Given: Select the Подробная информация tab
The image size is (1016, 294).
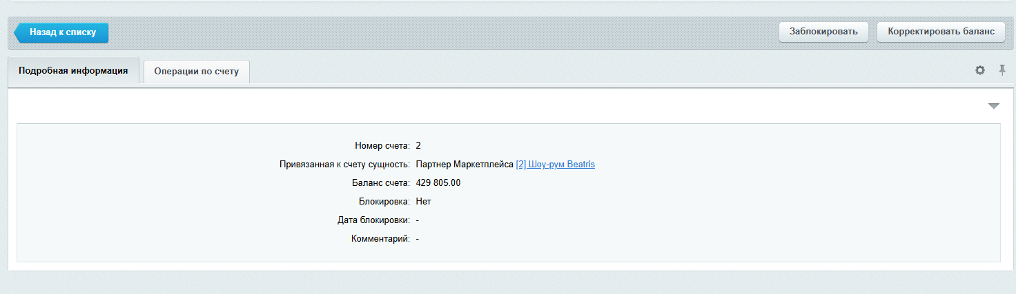Looking at the screenshot, I should pos(73,71).
